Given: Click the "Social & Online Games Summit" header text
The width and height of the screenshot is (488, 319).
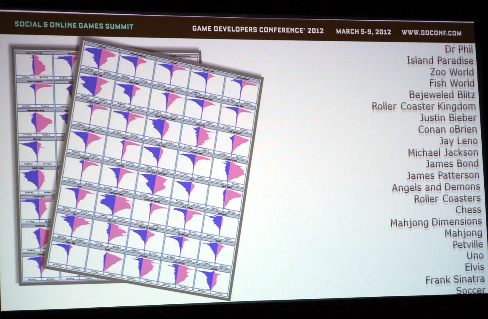Looking at the screenshot, I should coord(74,26).
